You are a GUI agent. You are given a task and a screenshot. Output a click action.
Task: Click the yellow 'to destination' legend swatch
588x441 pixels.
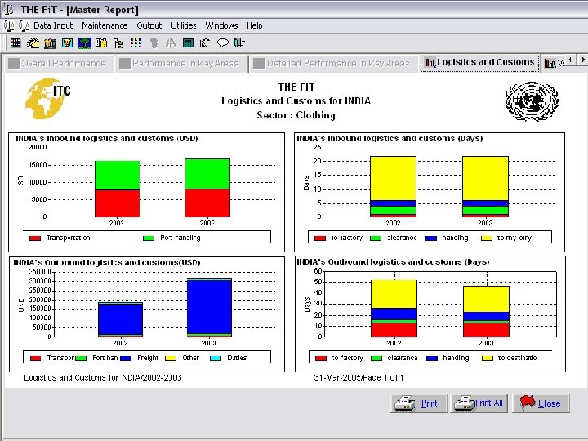(x=488, y=359)
